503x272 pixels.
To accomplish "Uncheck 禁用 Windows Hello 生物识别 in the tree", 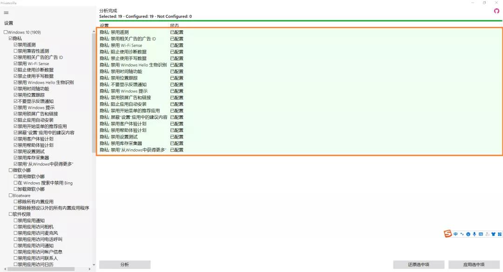I will (x=15, y=82).
